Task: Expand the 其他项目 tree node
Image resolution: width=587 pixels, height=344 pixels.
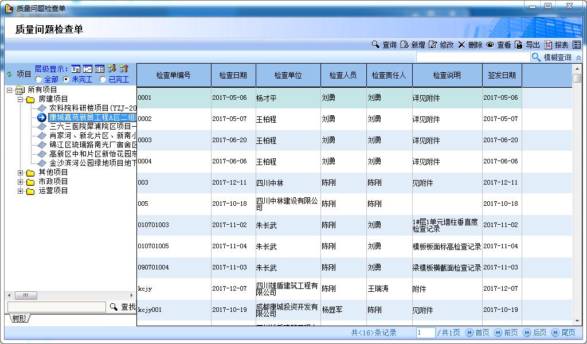Action: (x=21, y=173)
